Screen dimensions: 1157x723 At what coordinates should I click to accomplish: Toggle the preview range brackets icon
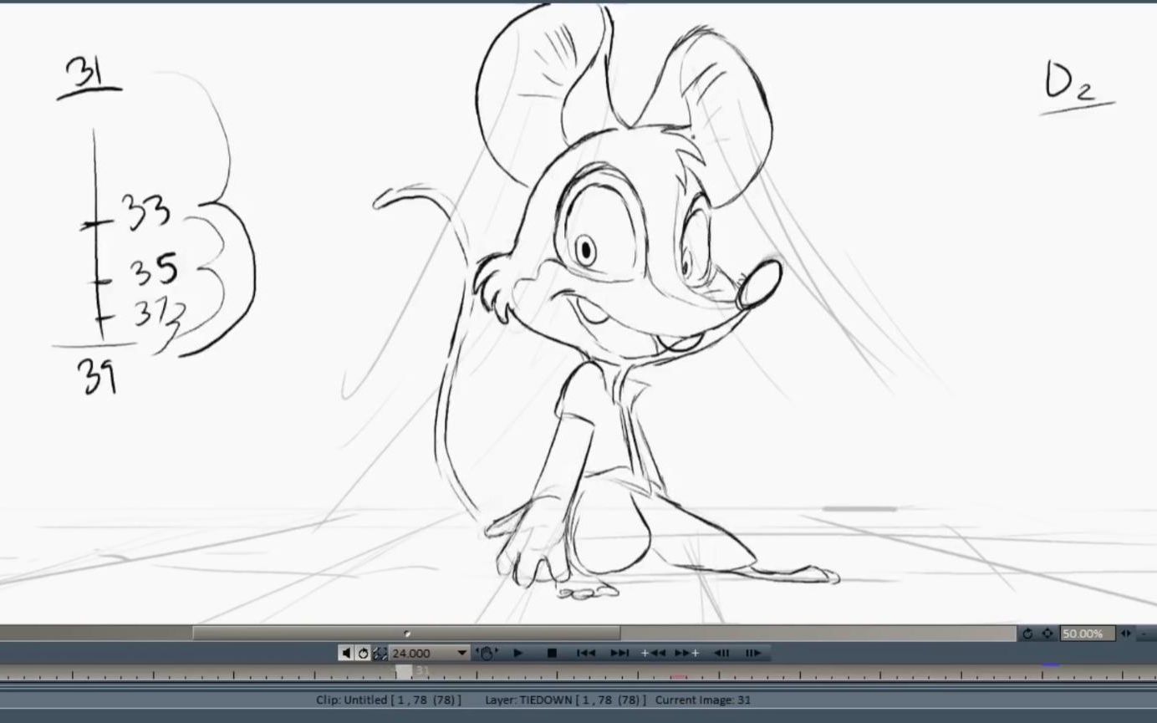point(380,653)
